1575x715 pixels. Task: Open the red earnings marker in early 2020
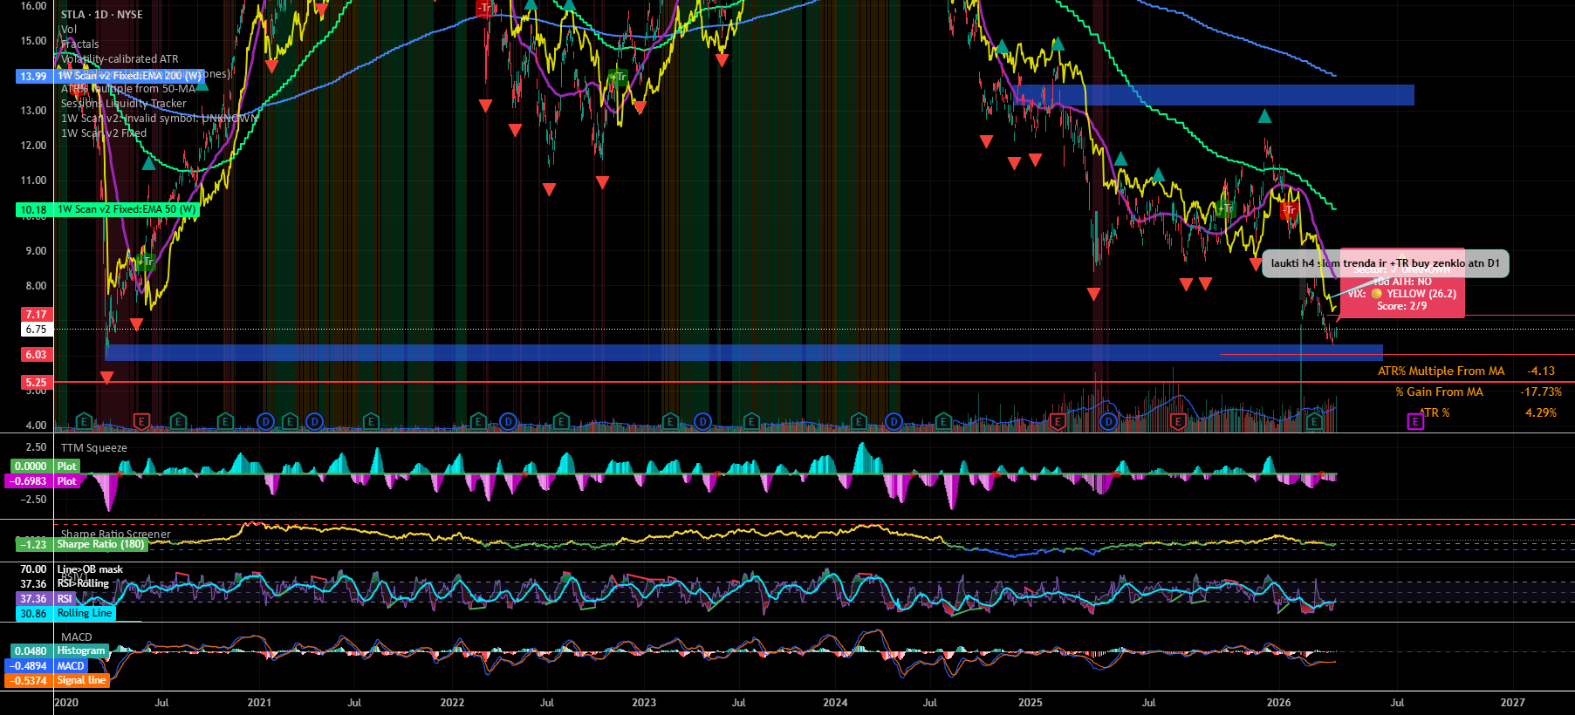[x=141, y=422]
